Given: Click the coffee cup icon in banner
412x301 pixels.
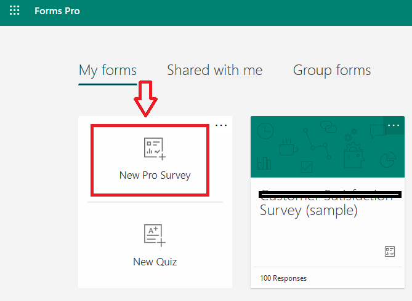Looking at the screenshot, I should 288,147.
